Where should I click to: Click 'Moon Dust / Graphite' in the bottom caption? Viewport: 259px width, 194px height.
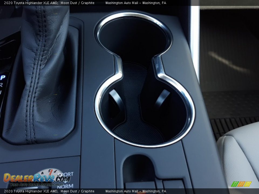pos(77,191)
